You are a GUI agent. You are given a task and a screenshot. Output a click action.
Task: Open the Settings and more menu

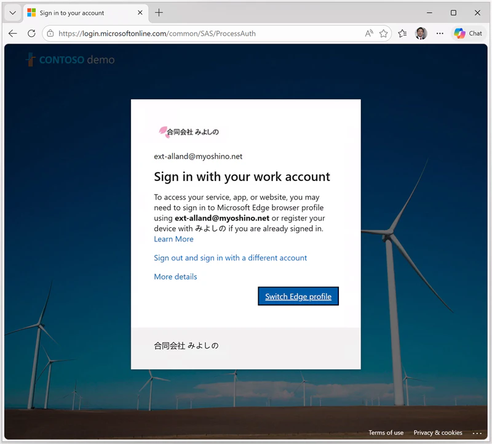(x=440, y=33)
